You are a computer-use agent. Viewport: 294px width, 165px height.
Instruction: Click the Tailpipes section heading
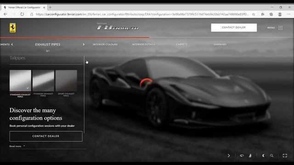pos(17,58)
